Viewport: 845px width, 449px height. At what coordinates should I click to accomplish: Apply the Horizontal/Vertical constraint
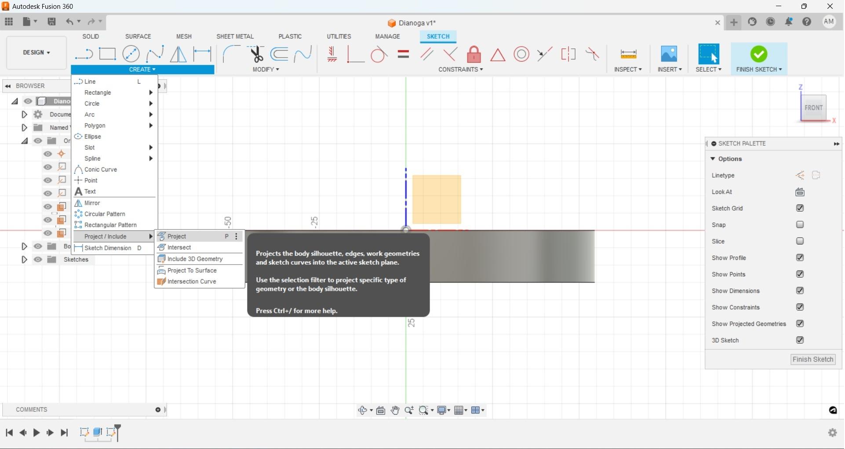(x=332, y=54)
